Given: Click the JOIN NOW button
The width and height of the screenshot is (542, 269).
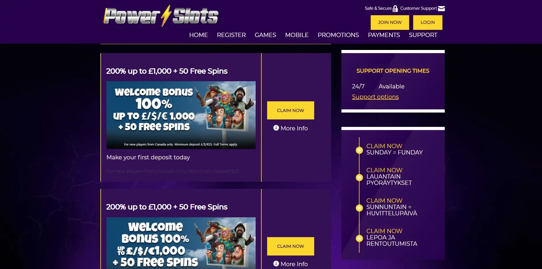Looking at the screenshot, I should click(390, 22).
